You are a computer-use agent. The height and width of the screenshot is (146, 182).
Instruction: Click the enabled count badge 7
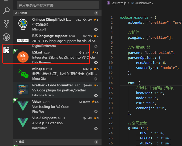click(x=96, y=13)
